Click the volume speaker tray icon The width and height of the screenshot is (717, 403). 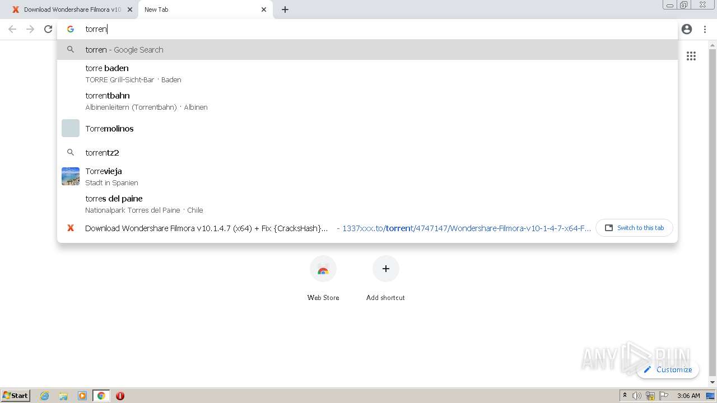[637, 396]
